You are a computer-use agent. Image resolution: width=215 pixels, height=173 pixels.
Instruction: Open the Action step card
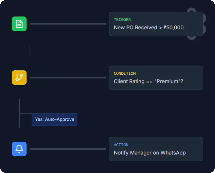click(156, 149)
